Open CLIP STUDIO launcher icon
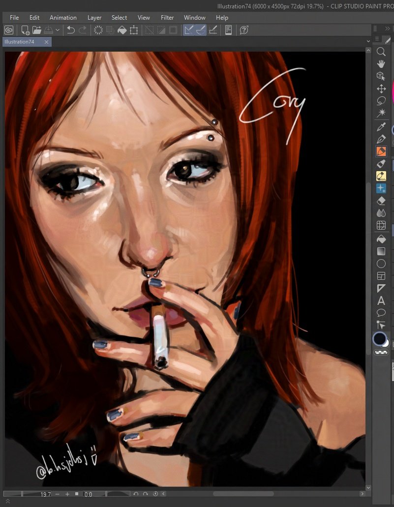 click(x=9, y=30)
